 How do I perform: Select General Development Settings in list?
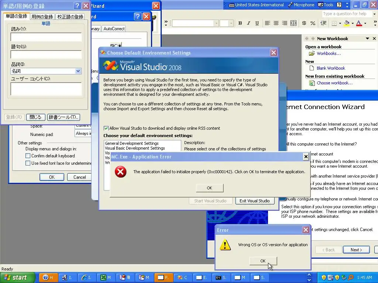tap(132, 143)
